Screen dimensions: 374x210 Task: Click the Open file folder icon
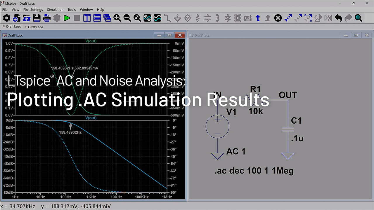click(x=27, y=18)
